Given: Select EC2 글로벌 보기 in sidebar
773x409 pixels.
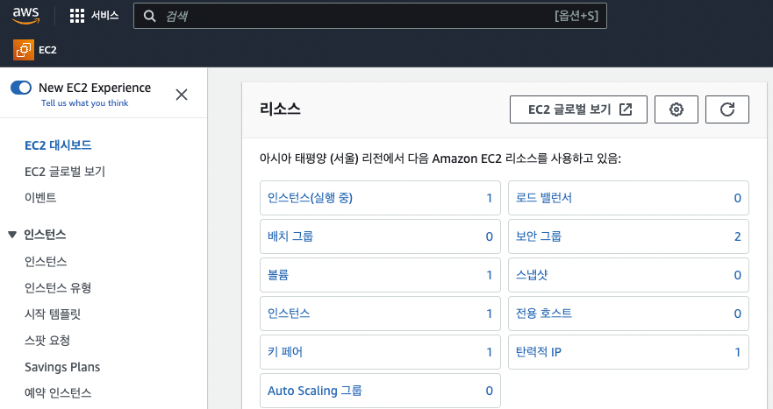Looking at the screenshot, I should [x=65, y=172].
